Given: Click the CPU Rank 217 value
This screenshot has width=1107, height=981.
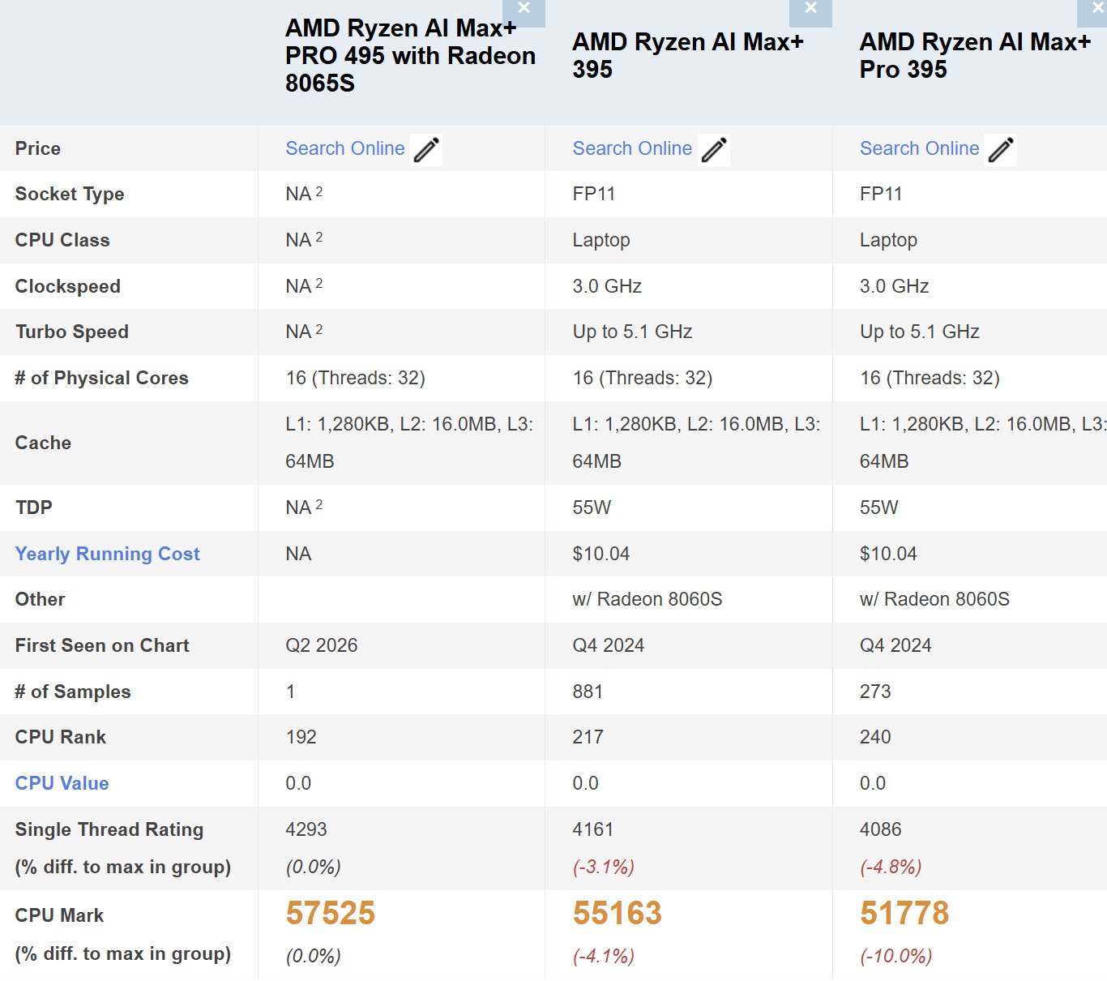Looking at the screenshot, I should coord(588,737).
